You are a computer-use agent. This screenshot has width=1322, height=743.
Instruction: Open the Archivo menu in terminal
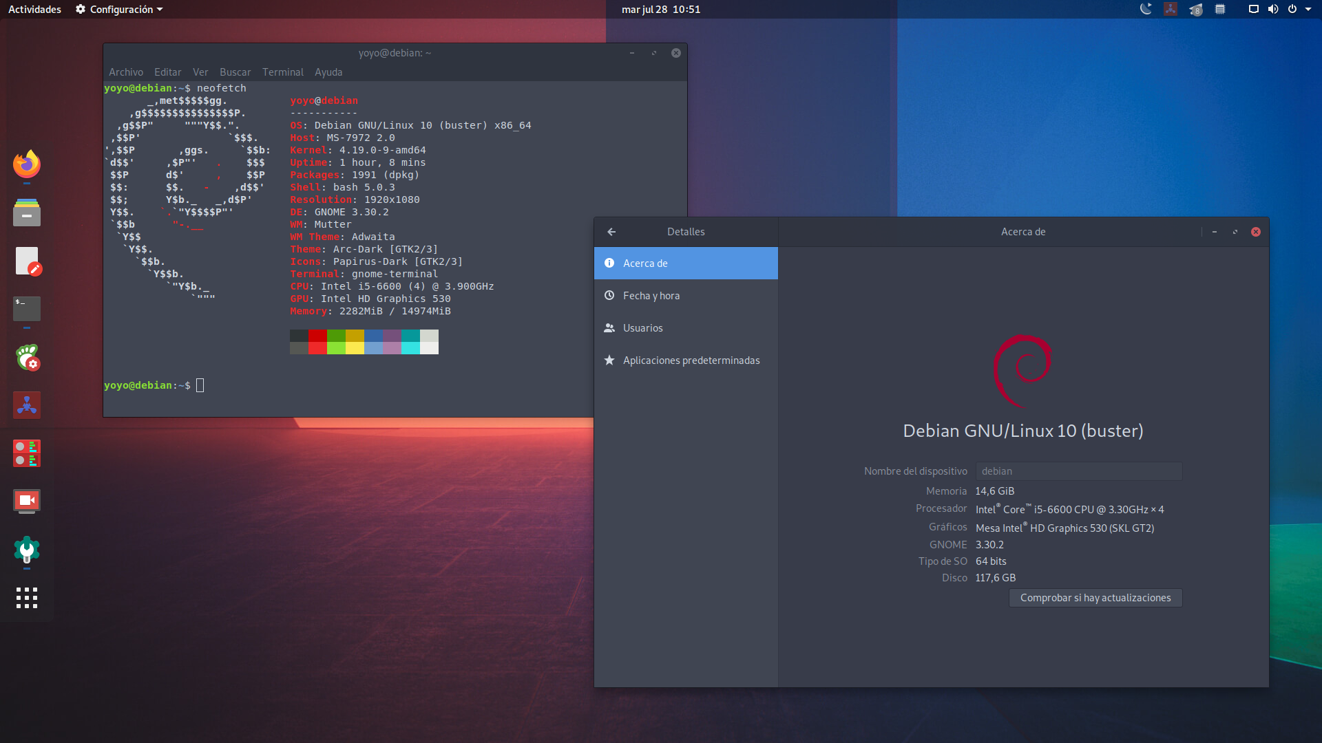(126, 72)
